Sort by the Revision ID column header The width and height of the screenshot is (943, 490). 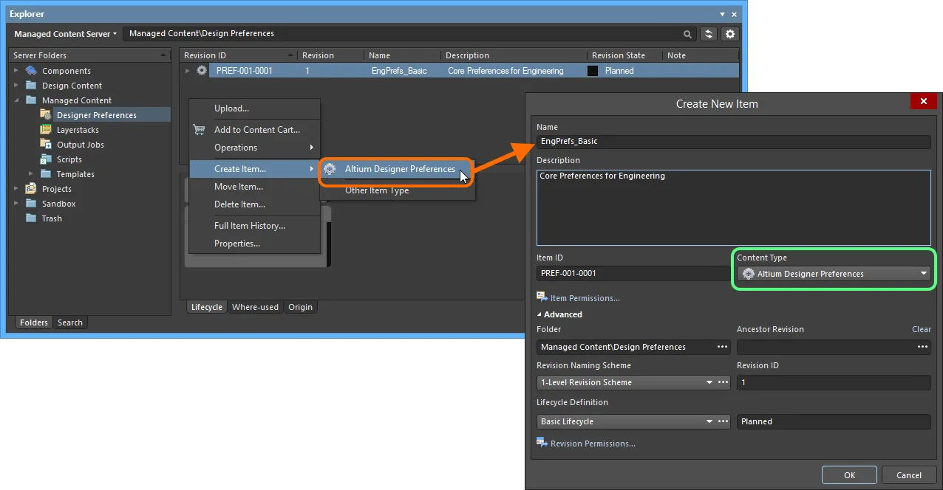[x=239, y=55]
